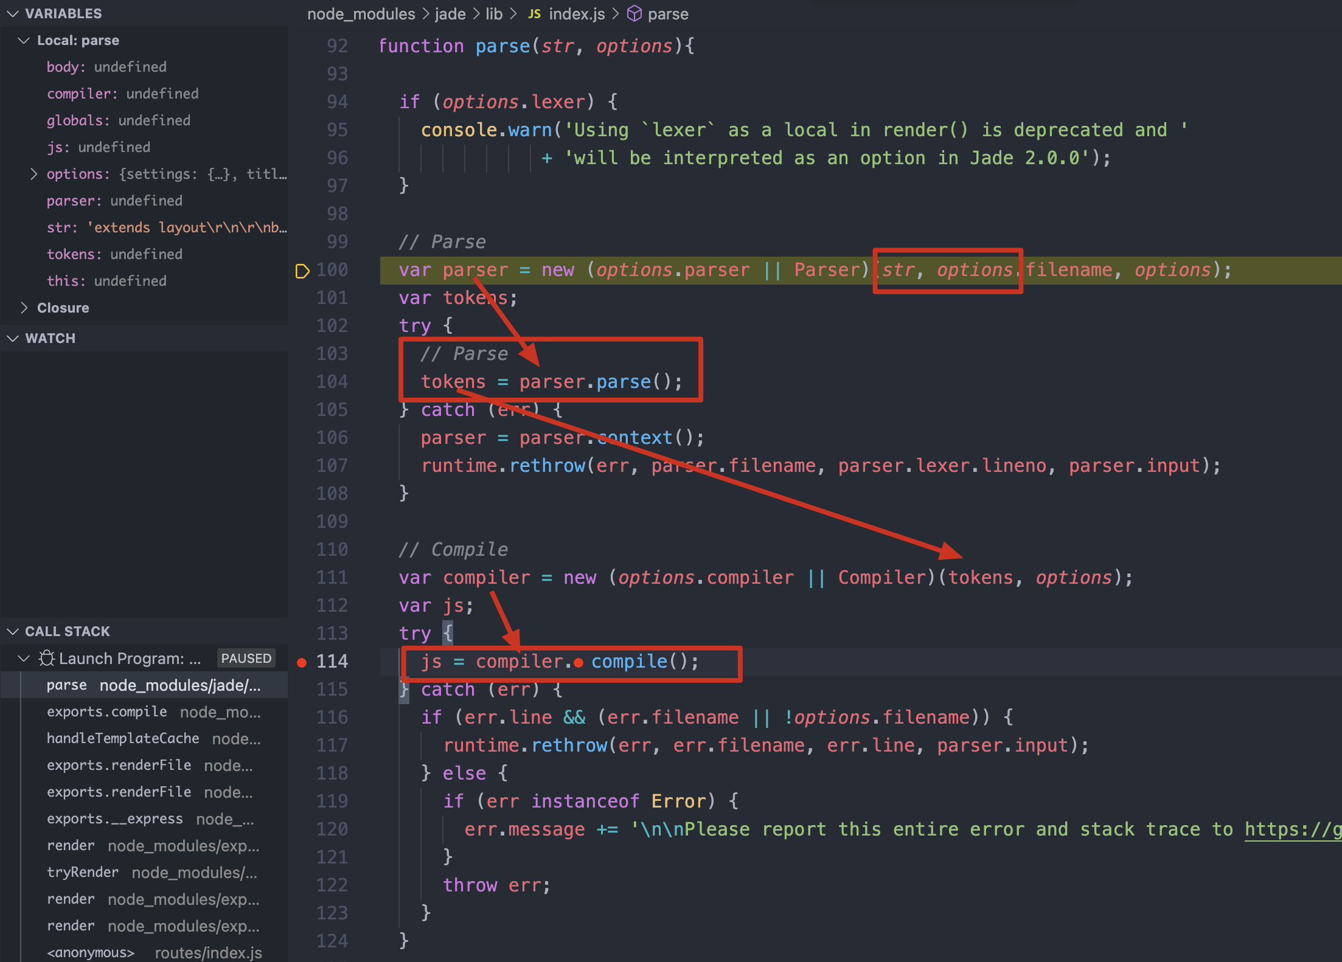Expand the Closure scope
This screenshot has height=962, width=1342.
click(24, 308)
